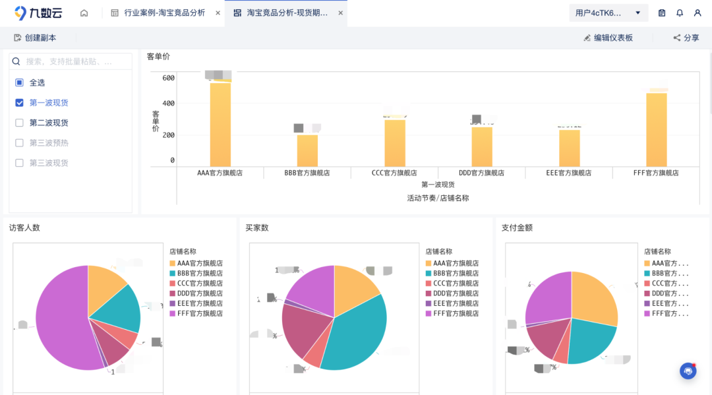Click the clipboard/report icon in top bar

[661, 13]
